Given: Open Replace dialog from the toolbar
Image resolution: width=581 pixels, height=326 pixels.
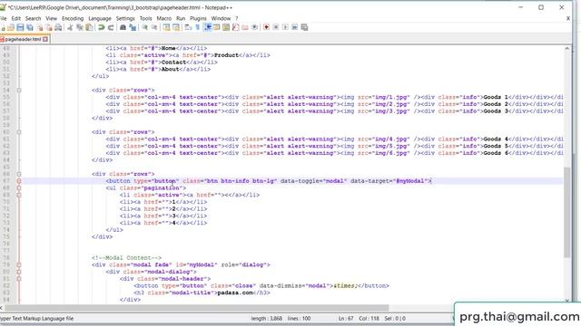Looking at the screenshot, I should click(x=133, y=27).
